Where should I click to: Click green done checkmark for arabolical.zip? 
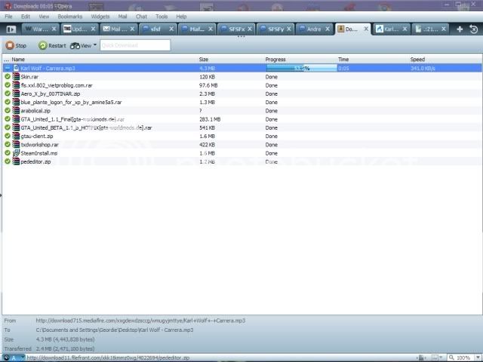[8, 111]
